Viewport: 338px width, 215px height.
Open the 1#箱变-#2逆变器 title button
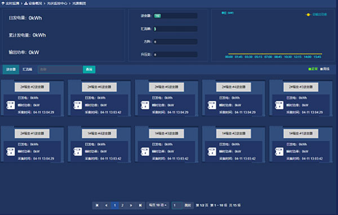(233, 134)
